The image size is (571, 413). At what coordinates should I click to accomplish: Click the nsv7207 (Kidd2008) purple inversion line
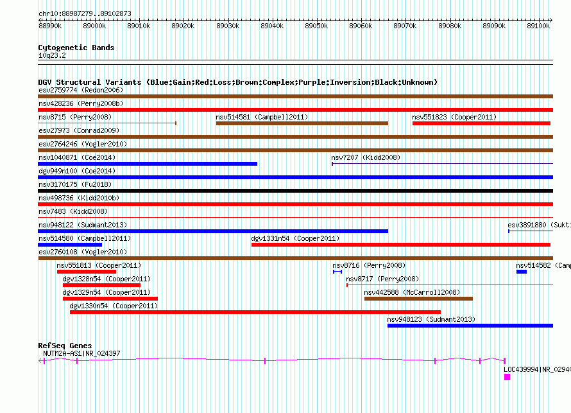(x=442, y=164)
